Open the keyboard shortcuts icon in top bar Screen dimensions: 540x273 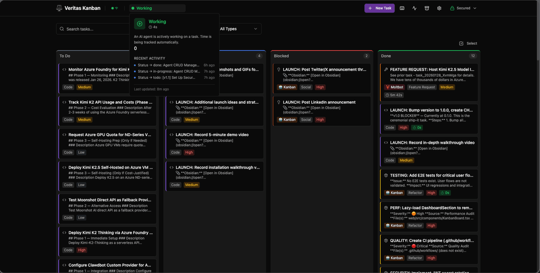[402, 8]
